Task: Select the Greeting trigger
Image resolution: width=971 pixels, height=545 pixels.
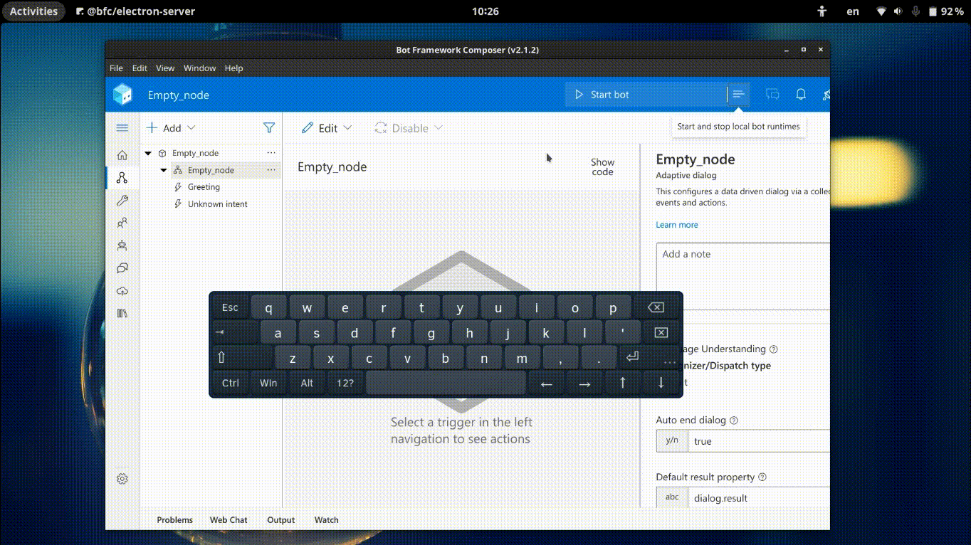Action: click(x=204, y=187)
